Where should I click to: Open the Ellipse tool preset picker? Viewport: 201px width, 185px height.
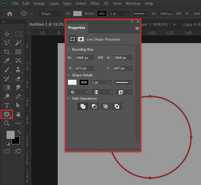(x=31, y=14)
